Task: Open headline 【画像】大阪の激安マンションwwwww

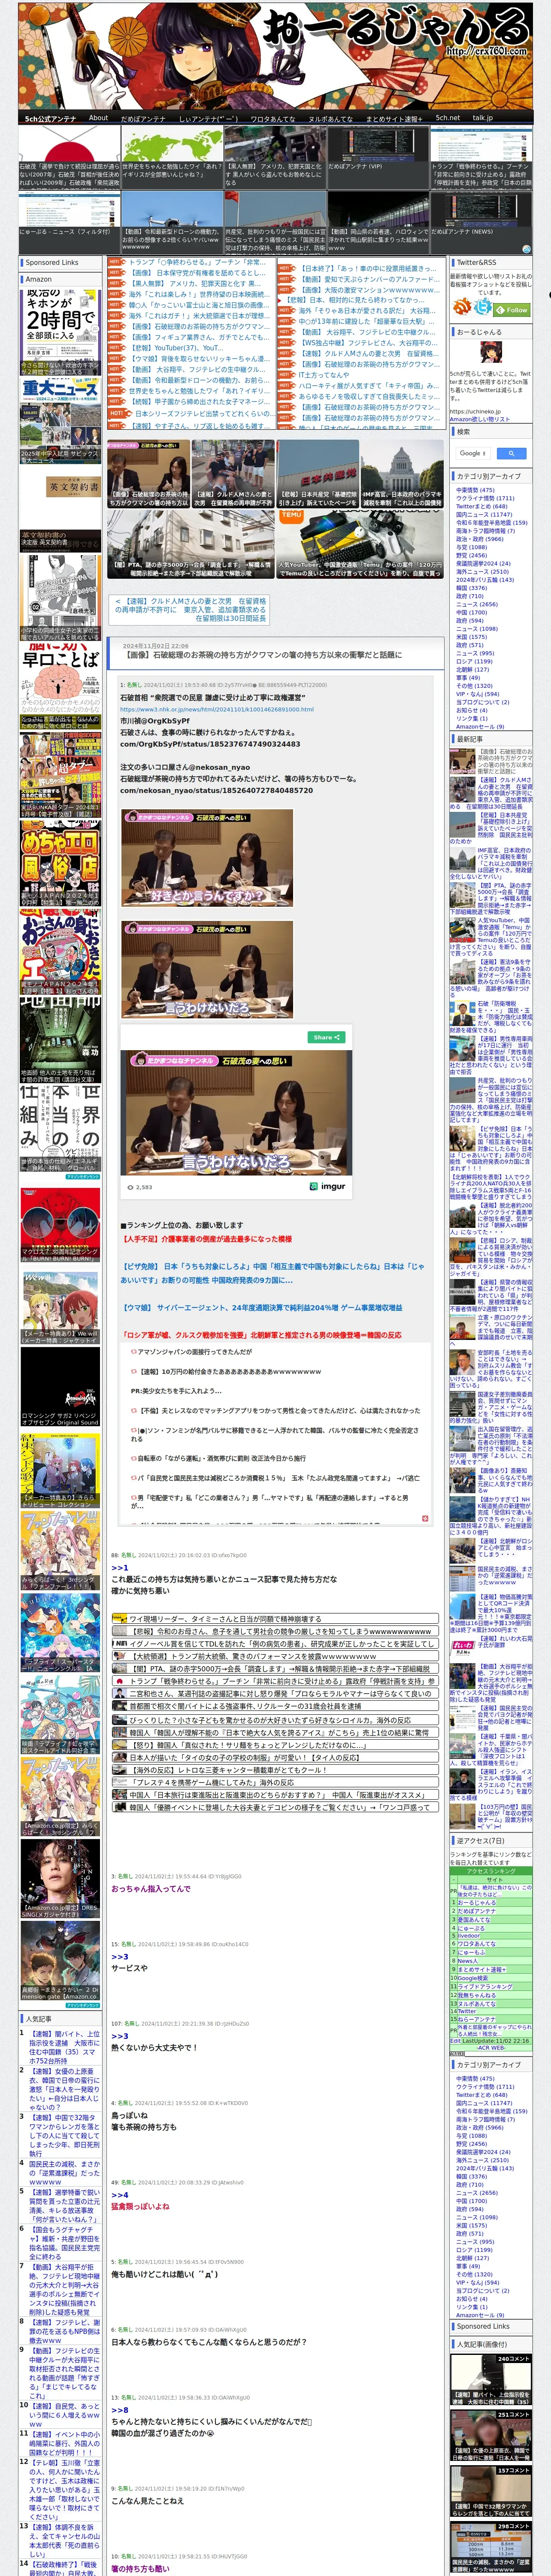Action: point(369,290)
